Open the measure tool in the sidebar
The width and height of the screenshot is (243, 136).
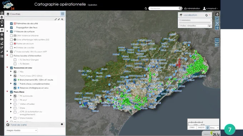click(2, 43)
